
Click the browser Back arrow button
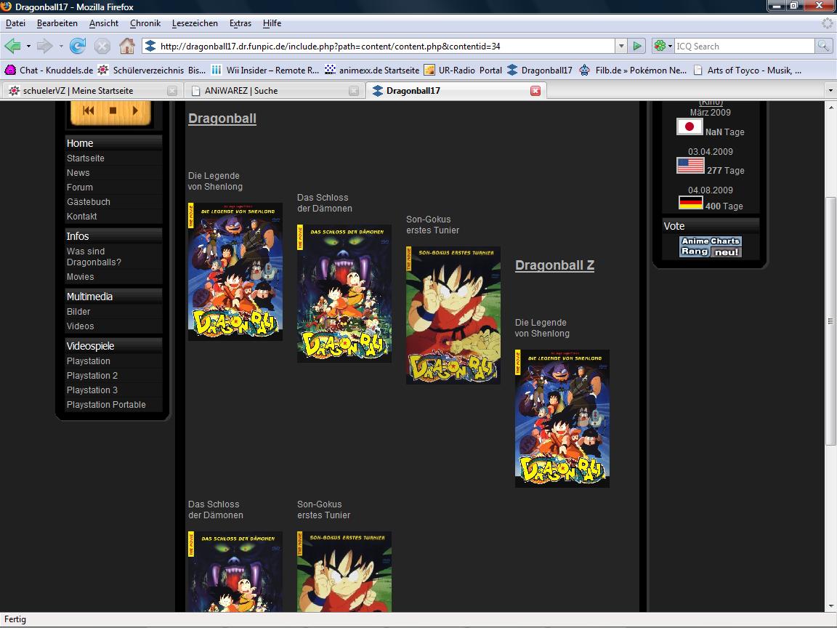pyautogui.click(x=12, y=46)
